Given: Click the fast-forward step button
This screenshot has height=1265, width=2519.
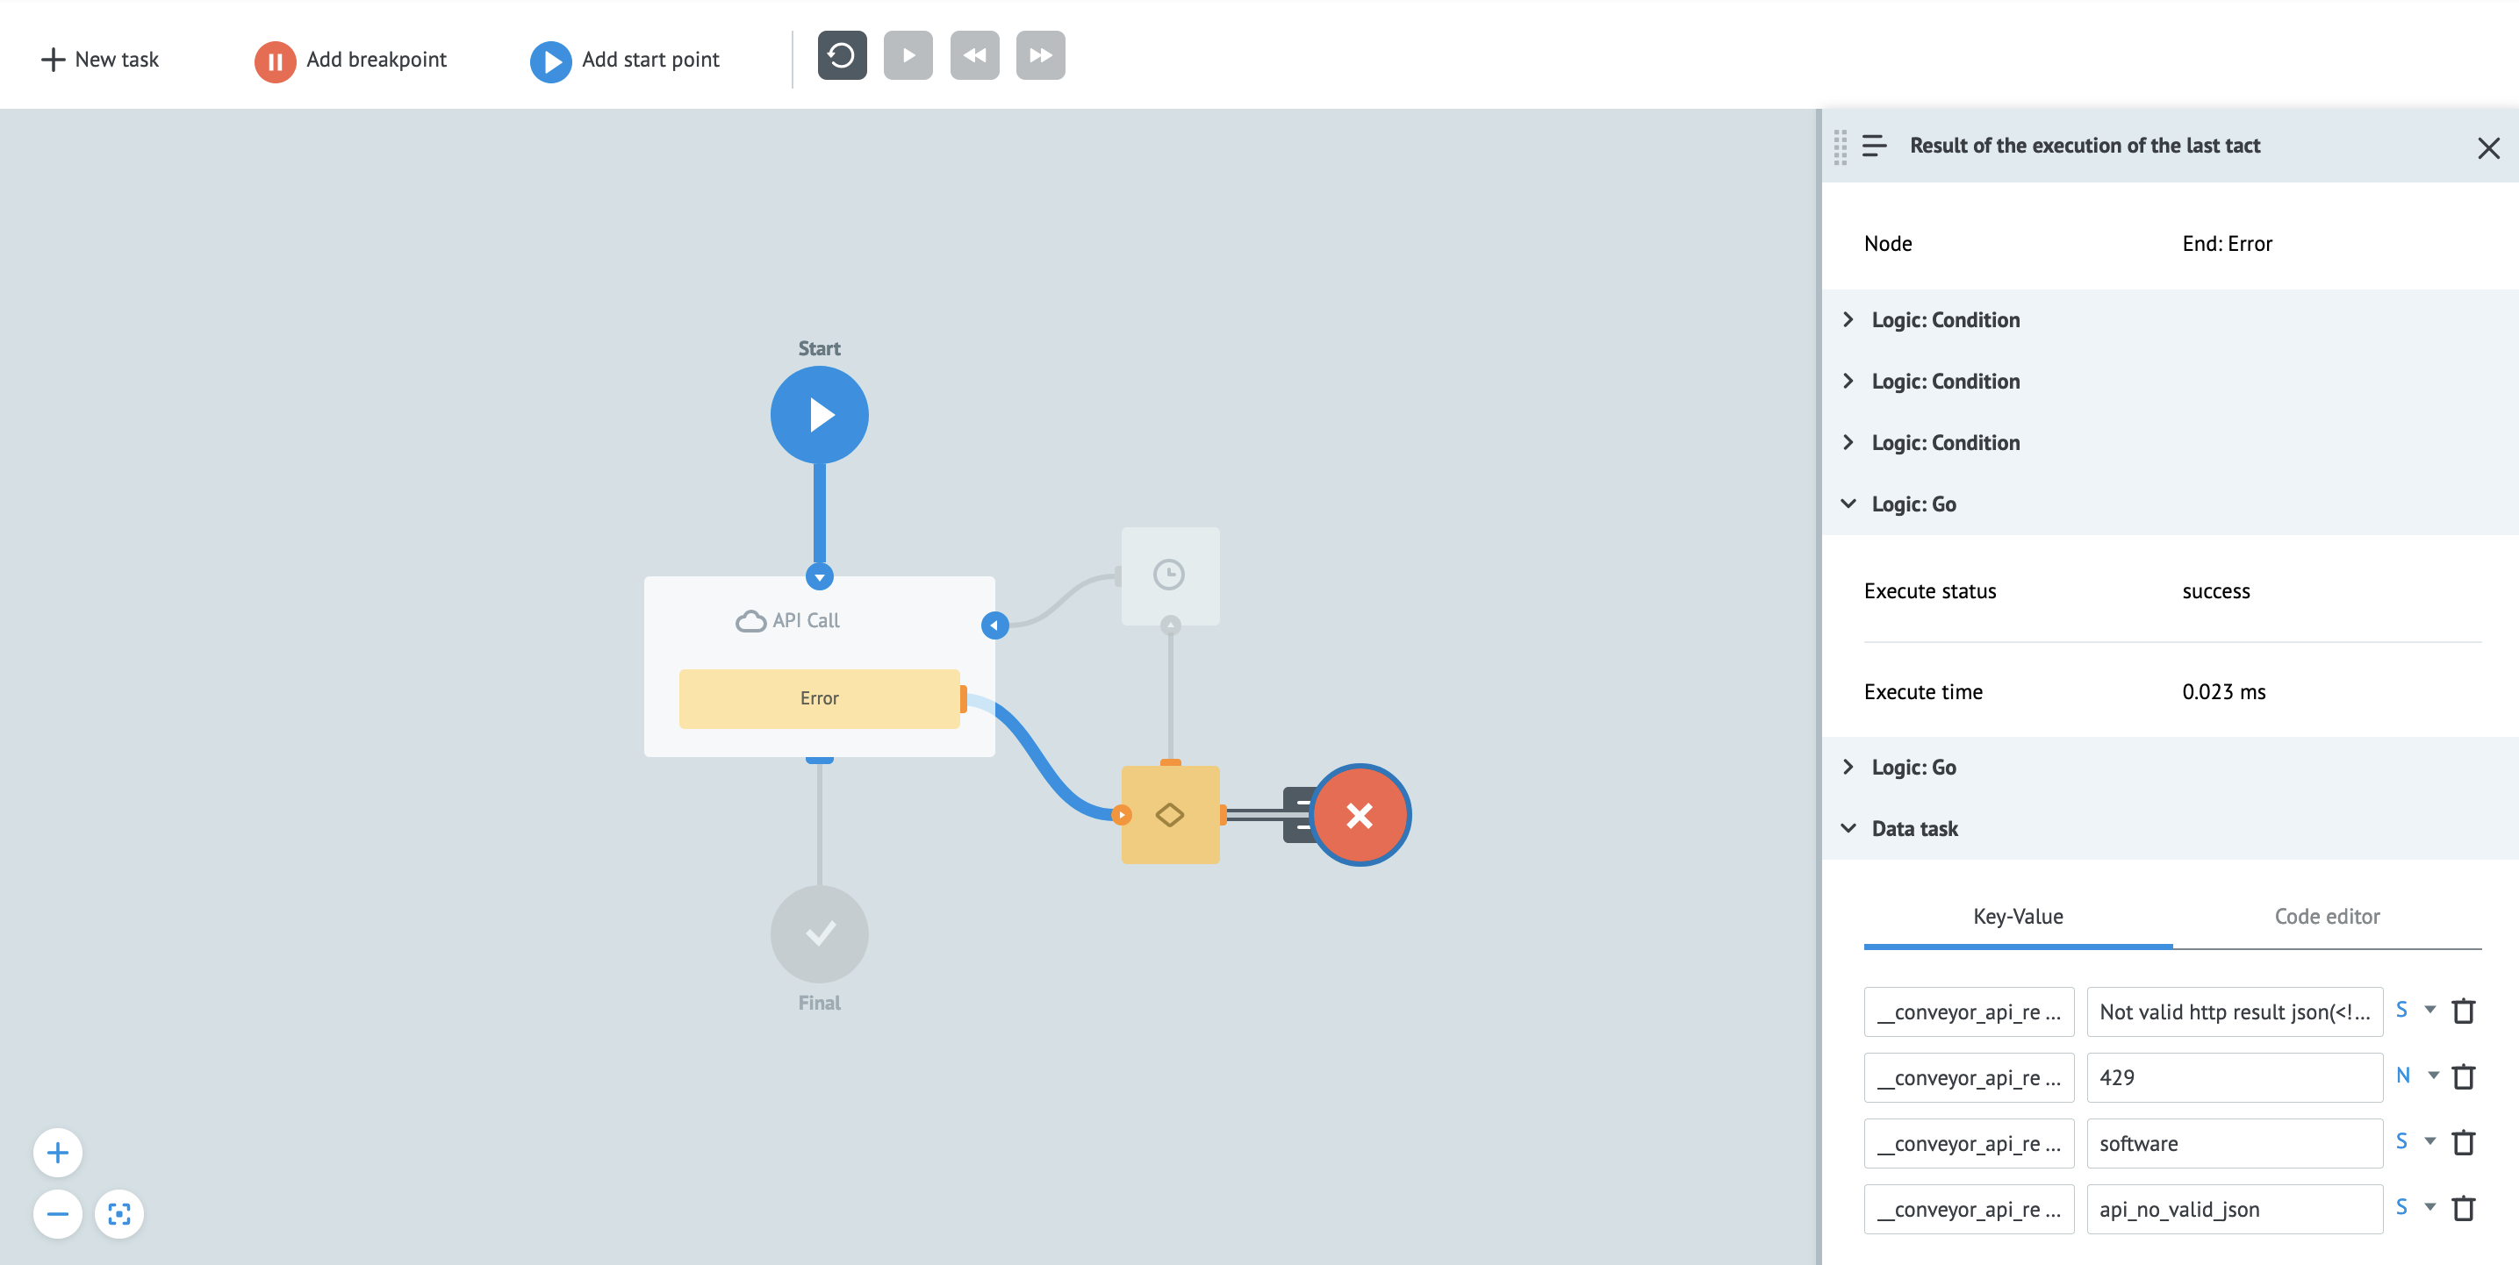Looking at the screenshot, I should coord(1039,56).
